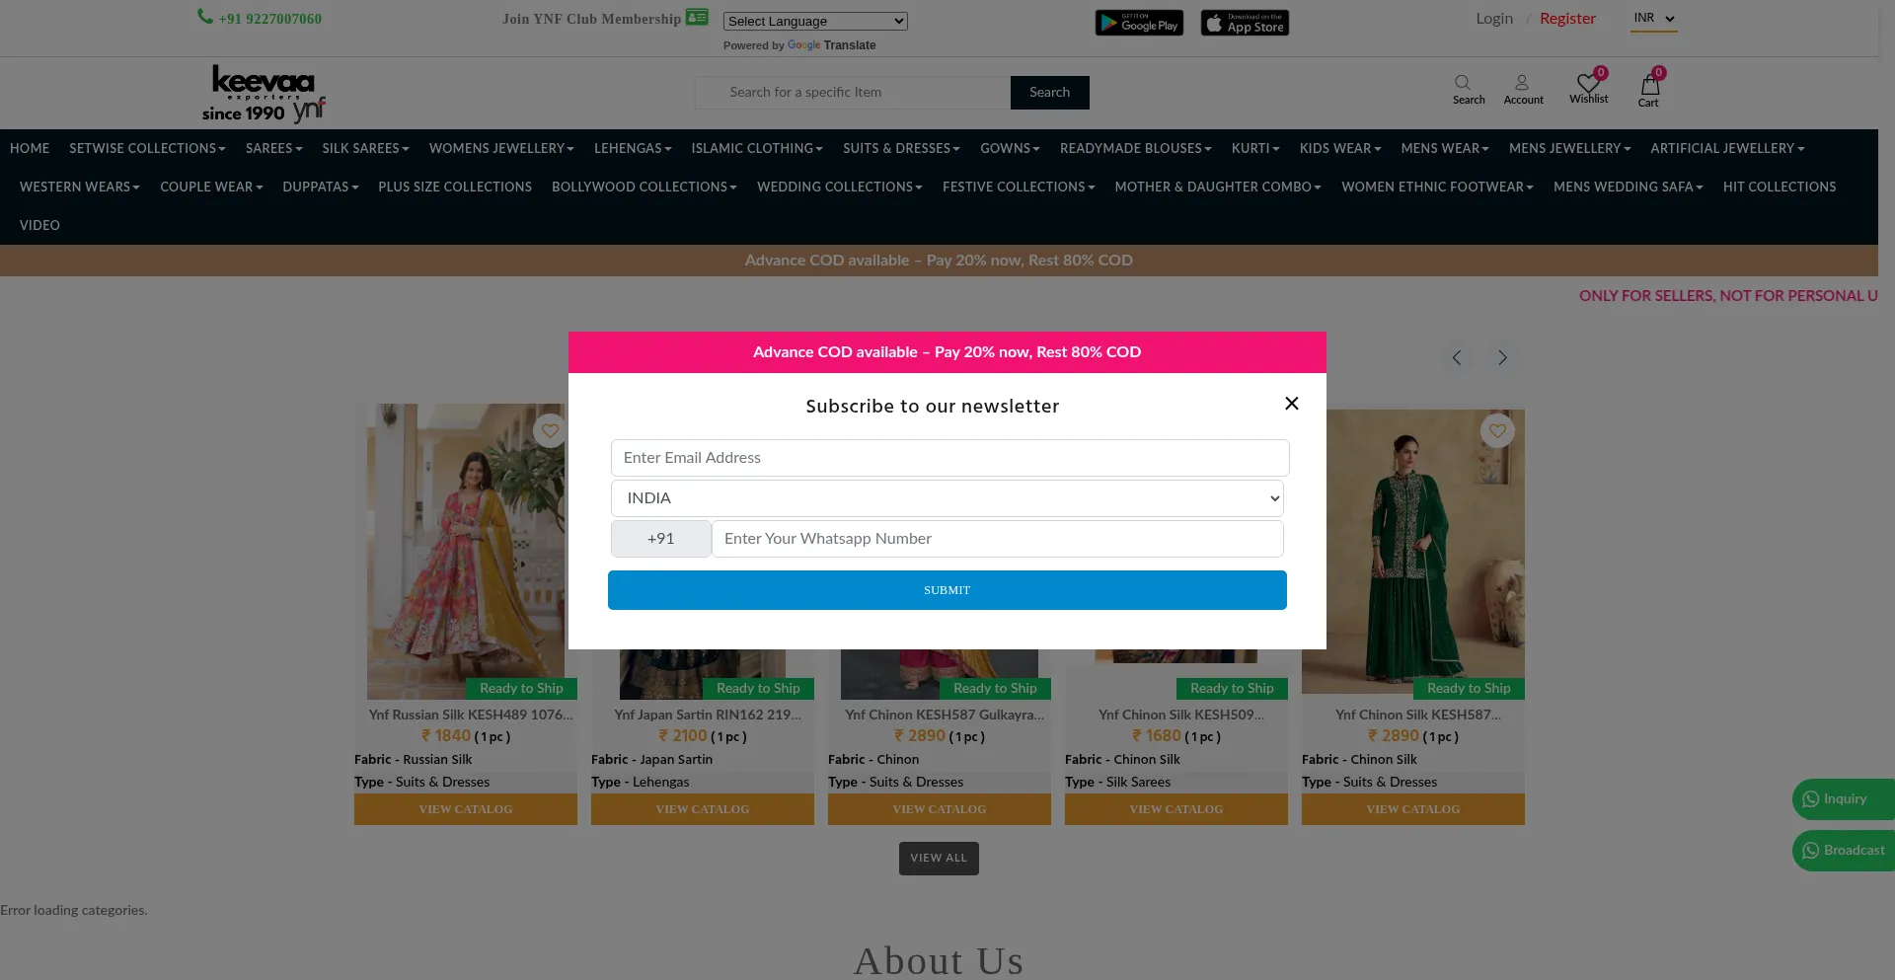
Task: Go to the HOME menu item
Action: [30, 148]
